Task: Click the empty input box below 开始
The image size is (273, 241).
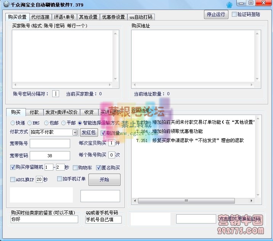Action: 100,196
